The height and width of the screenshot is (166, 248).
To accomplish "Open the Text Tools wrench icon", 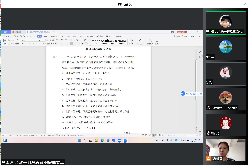I will [141, 41].
